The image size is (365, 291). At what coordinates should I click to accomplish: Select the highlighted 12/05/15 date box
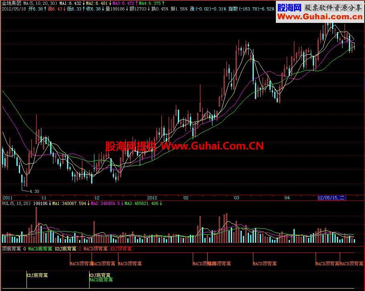point(331,198)
